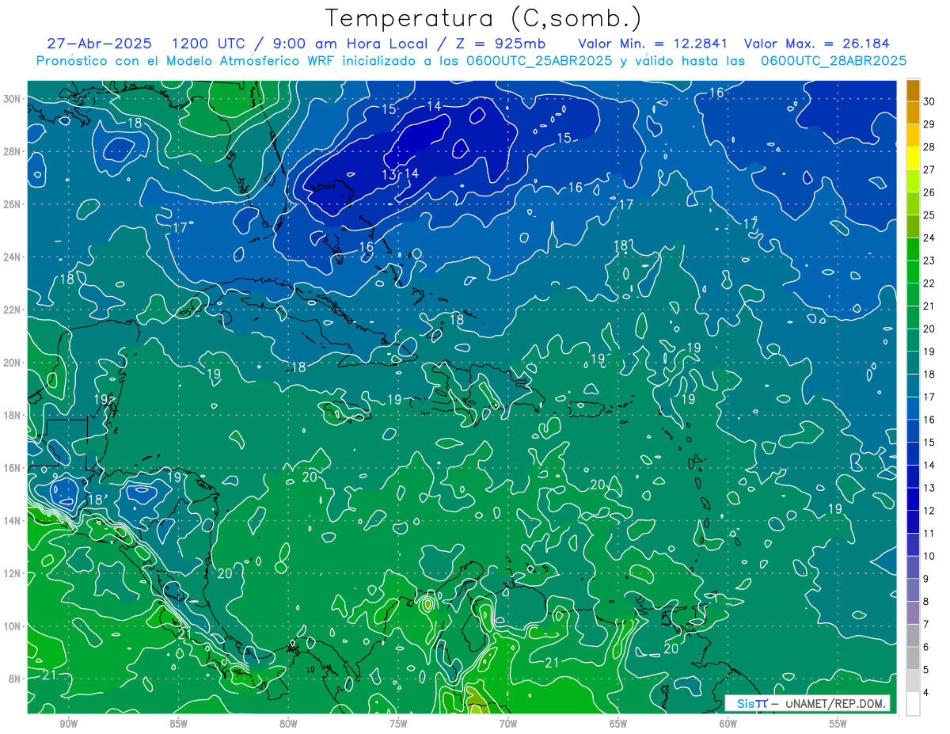Click the "80W" longitude axis label
This screenshot has height=734, width=950.
(288, 724)
